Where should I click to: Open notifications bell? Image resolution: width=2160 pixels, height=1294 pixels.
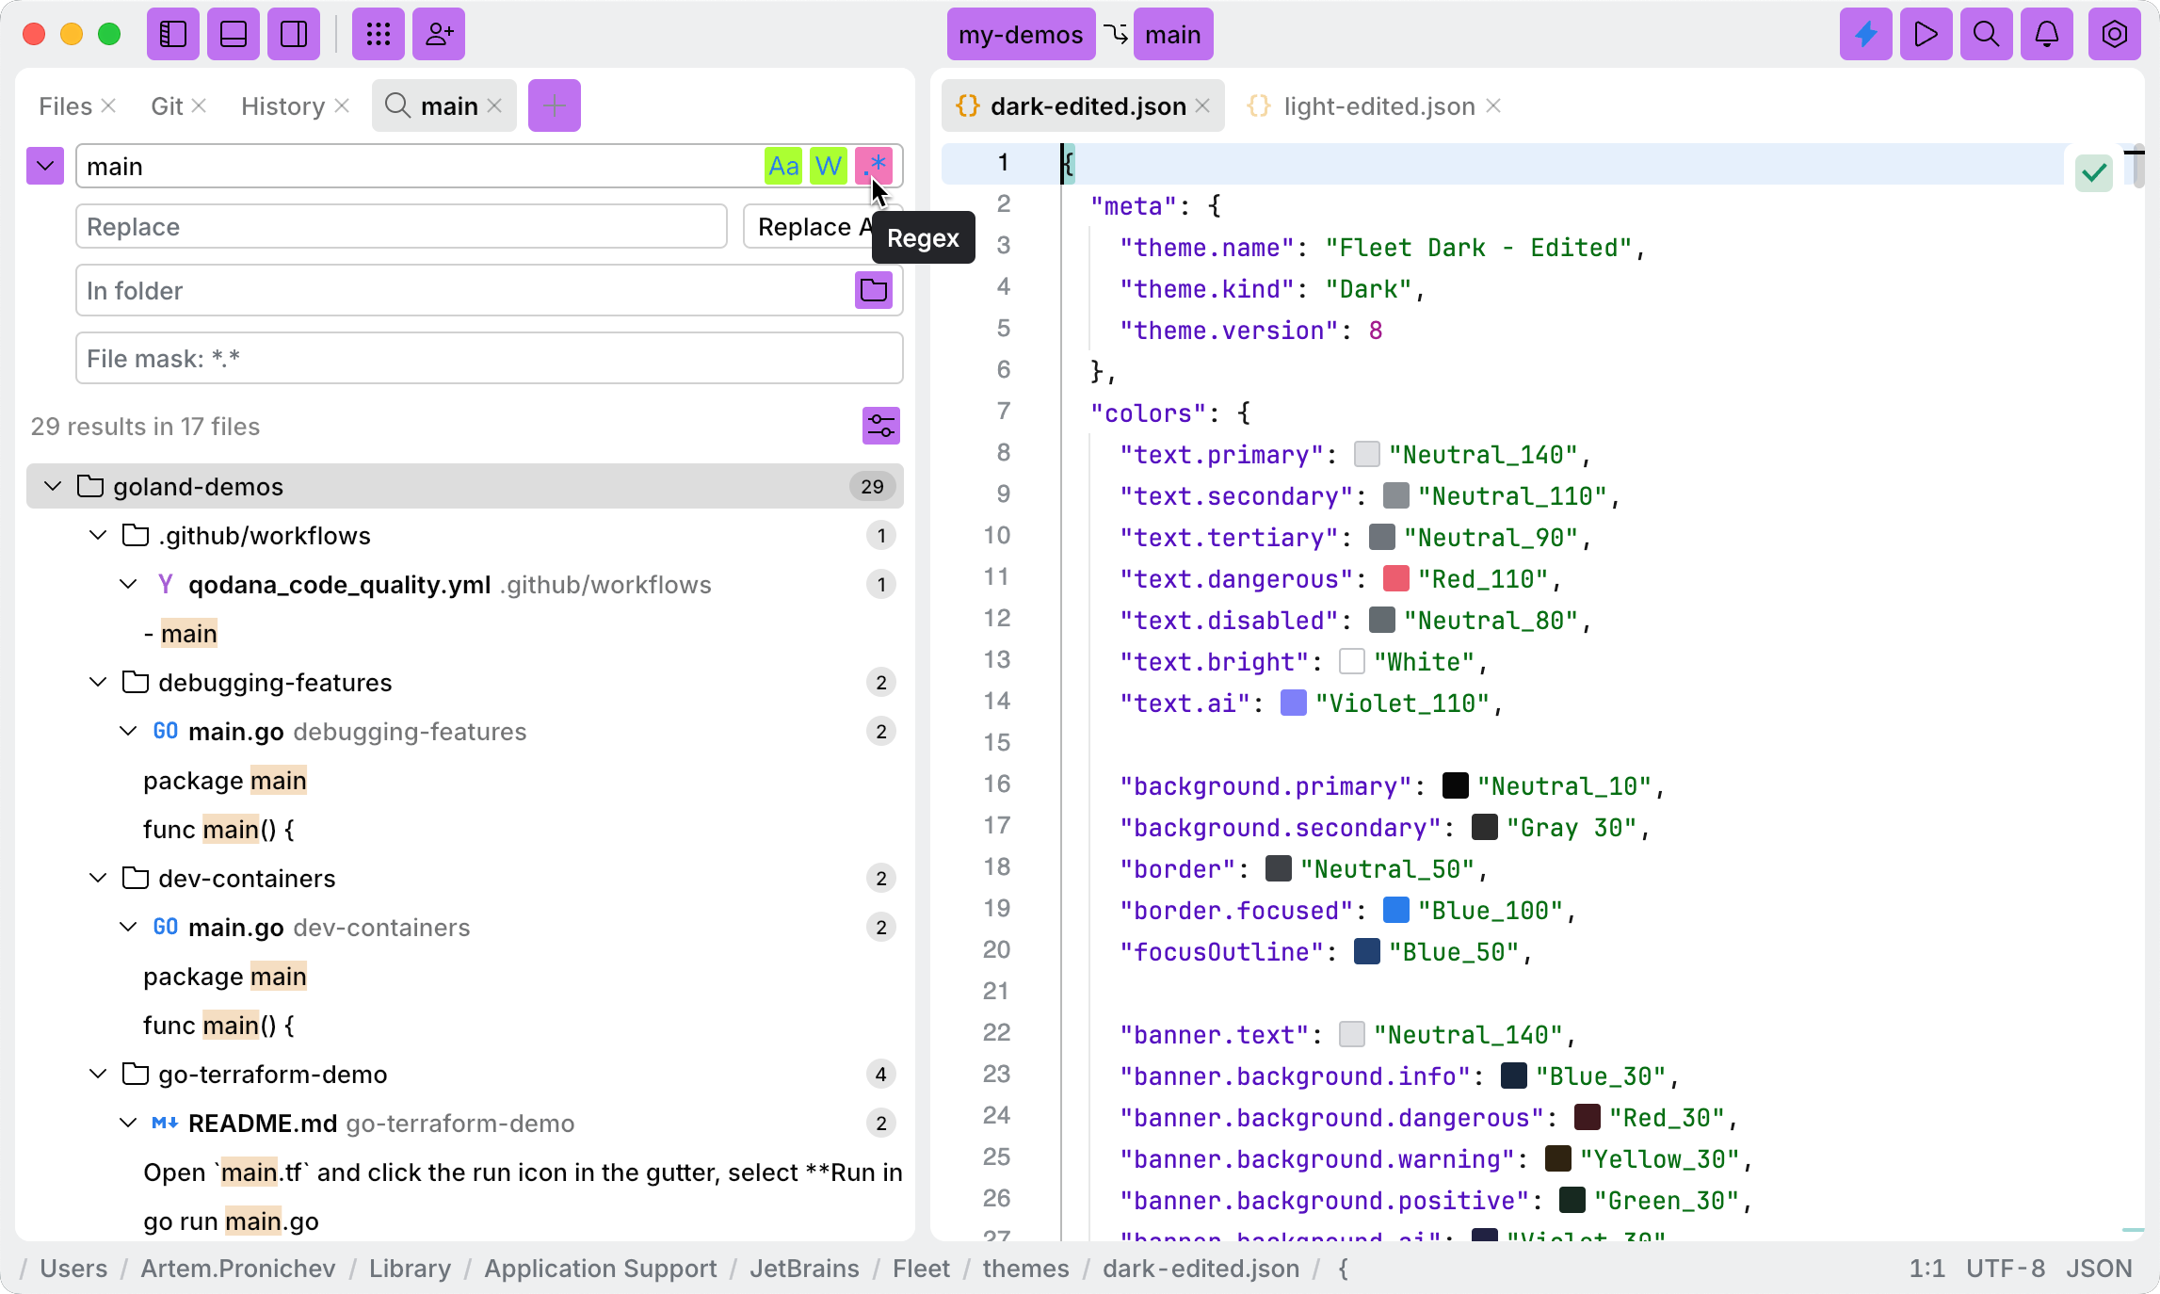point(2046,34)
